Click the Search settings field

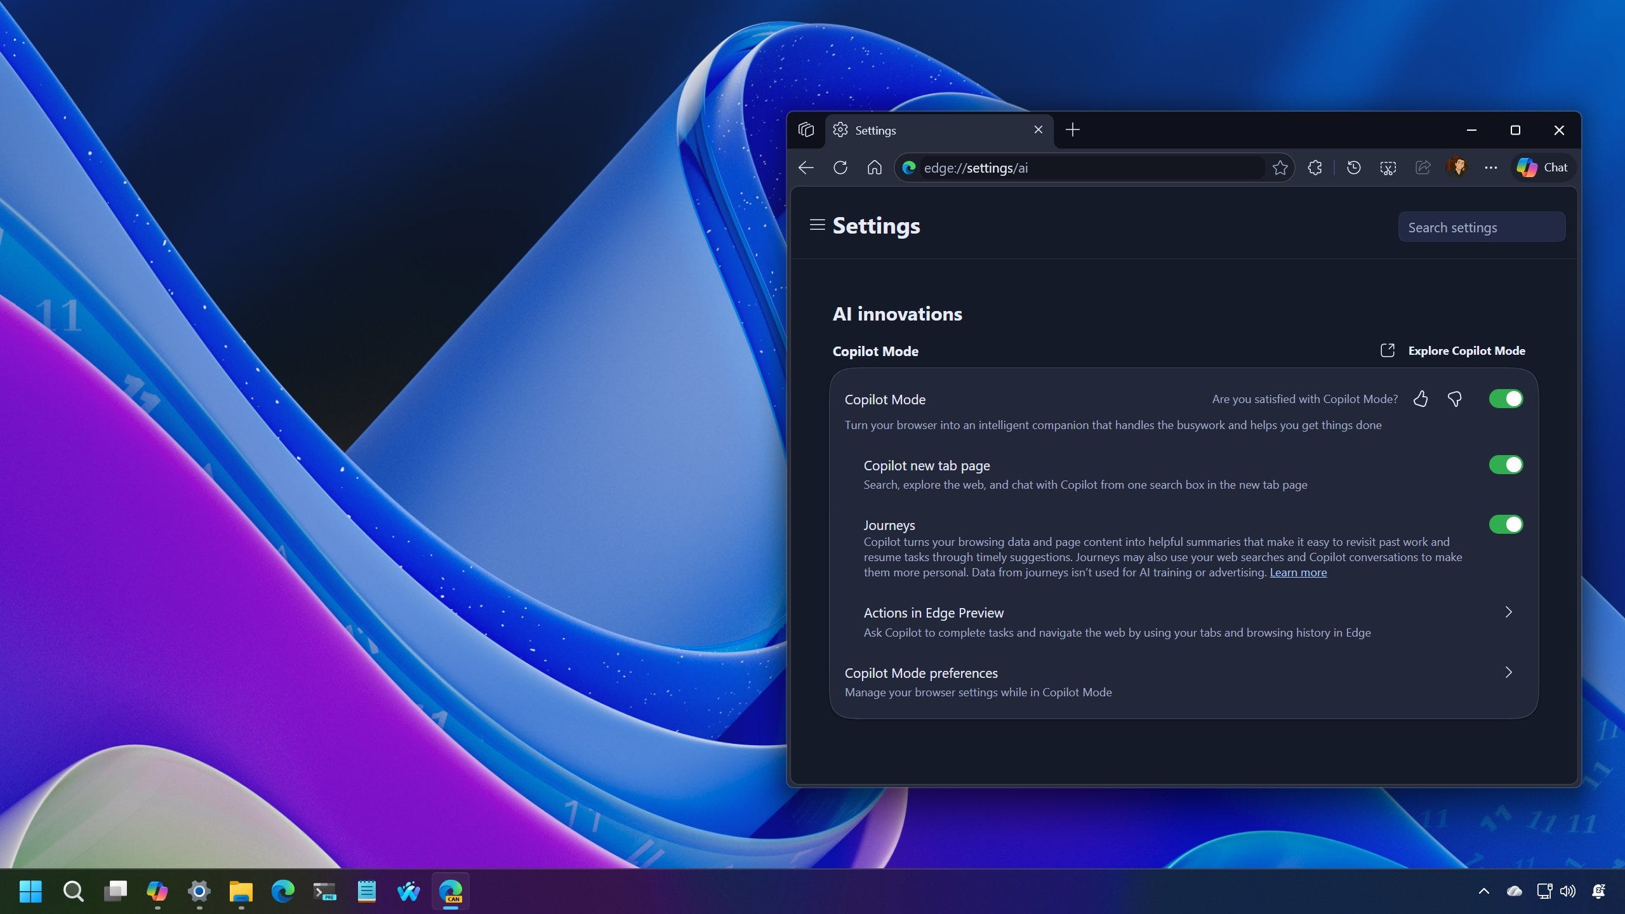point(1481,227)
